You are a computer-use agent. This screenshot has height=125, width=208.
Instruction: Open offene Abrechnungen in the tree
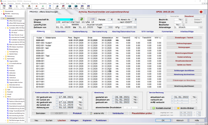pos(15,21)
